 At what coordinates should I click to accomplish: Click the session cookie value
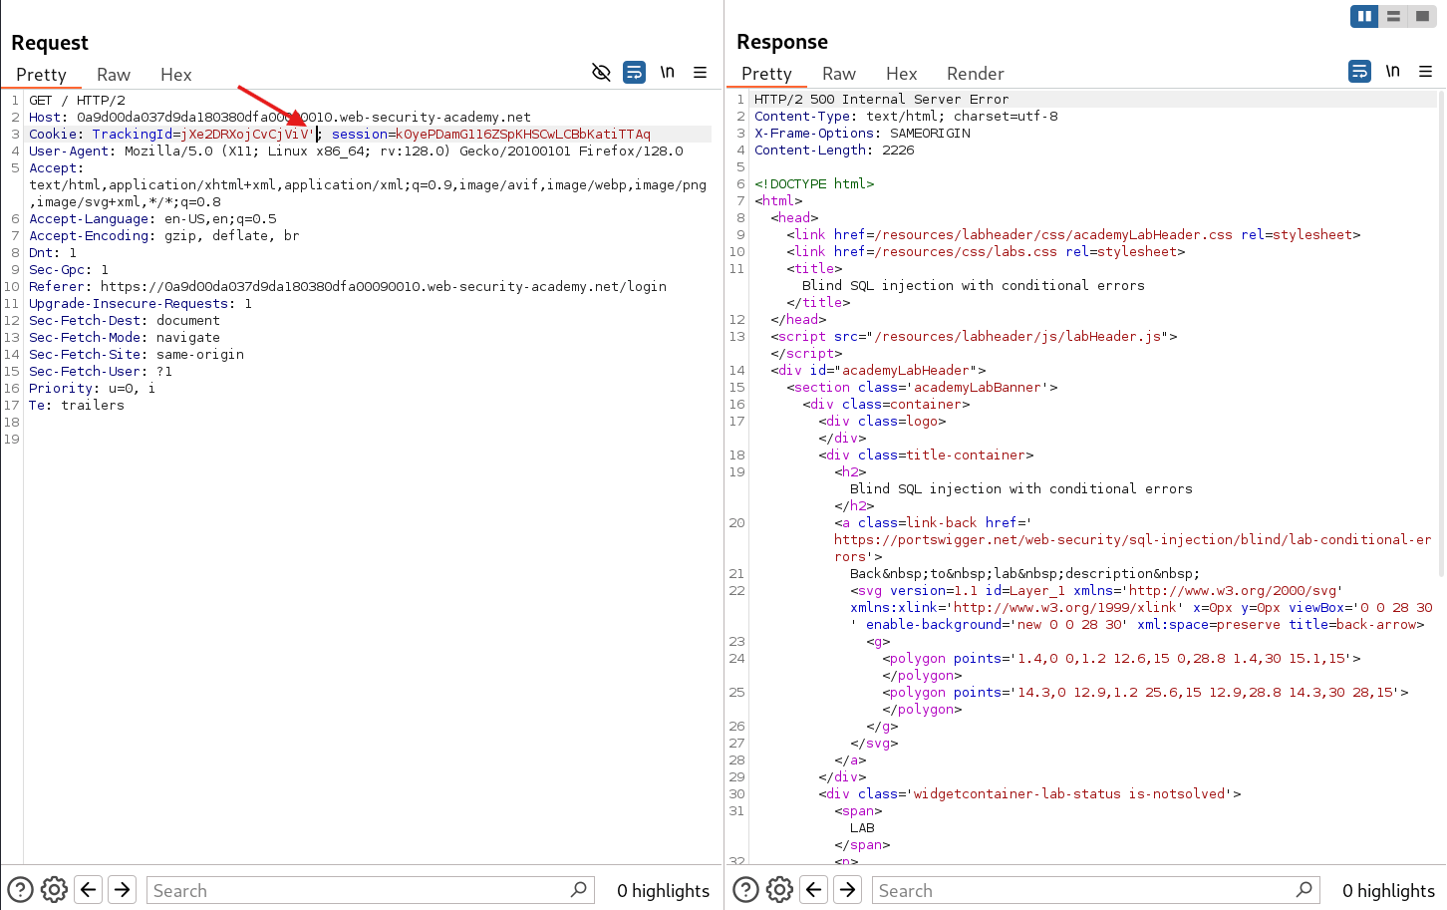[x=523, y=135]
